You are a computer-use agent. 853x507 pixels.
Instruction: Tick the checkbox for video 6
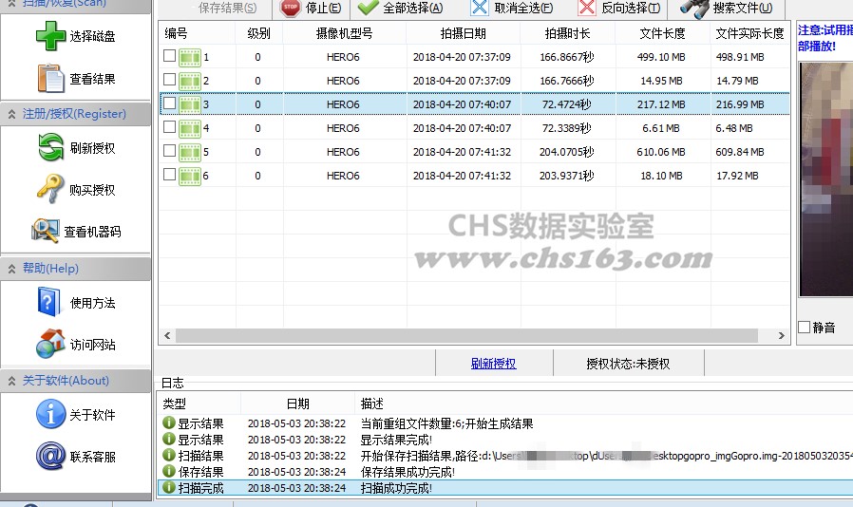pyautogui.click(x=170, y=174)
